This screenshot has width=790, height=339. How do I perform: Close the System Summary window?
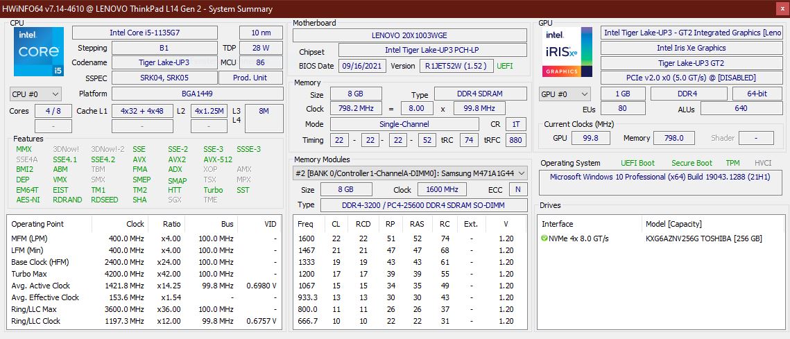tap(781, 8)
